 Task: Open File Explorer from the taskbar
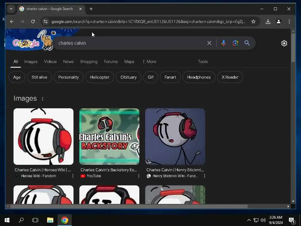(50, 220)
